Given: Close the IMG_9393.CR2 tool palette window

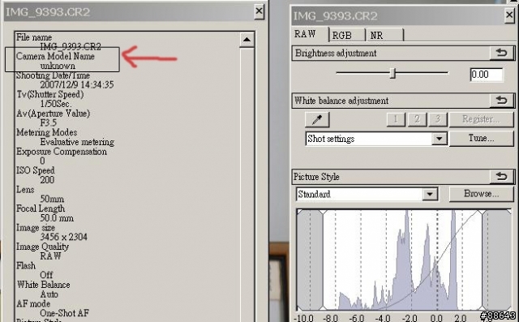Looking at the screenshot, I should point(510,15).
